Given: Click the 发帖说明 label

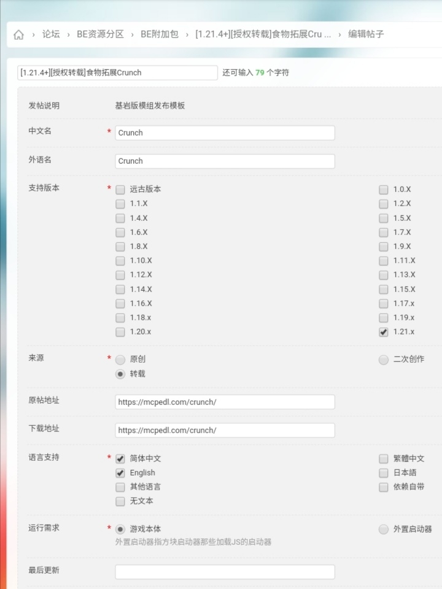Looking at the screenshot, I should point(44,106).
